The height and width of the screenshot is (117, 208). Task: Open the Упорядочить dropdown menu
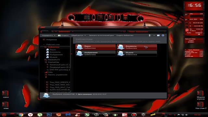tap(48, 35)
